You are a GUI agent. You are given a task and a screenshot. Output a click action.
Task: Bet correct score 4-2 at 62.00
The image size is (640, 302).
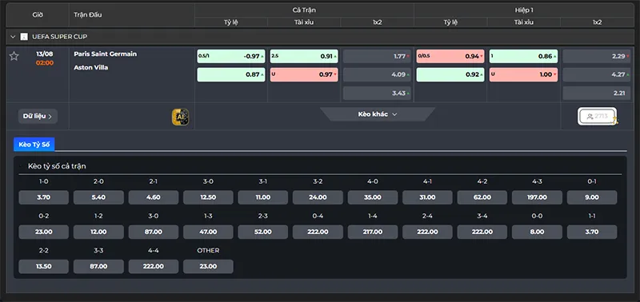(482, 197)
